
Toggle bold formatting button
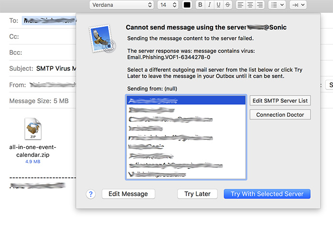[200, 5]
